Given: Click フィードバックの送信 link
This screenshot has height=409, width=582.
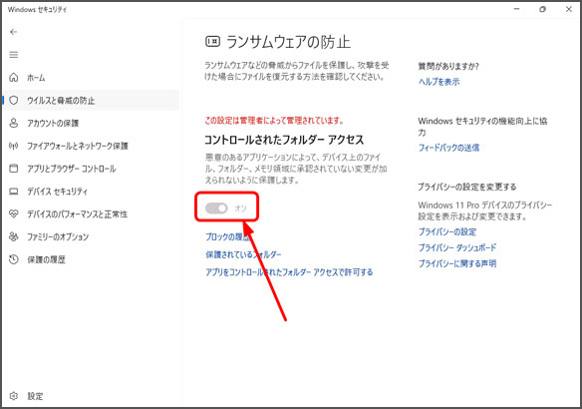Looking at the screenshot, I should coord(448,148).
